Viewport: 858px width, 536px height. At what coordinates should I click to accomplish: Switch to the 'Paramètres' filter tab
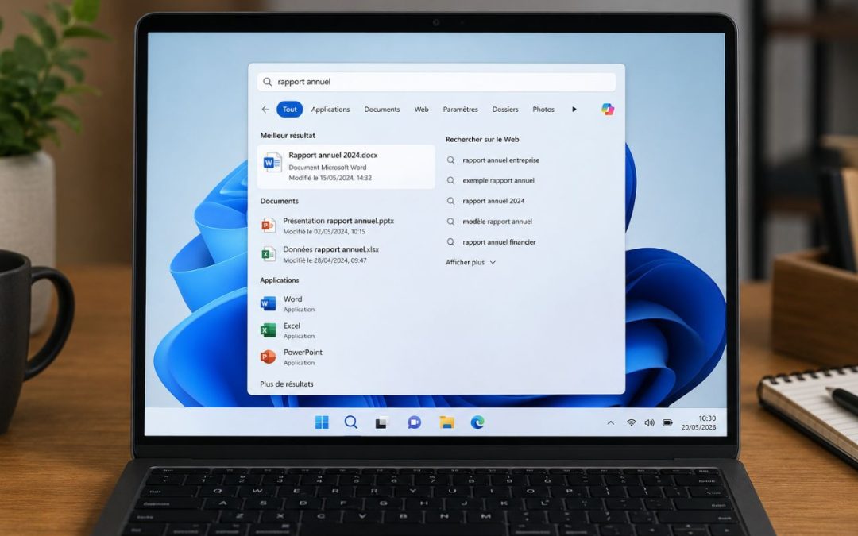pyautogui.click(x=460, y=110)
